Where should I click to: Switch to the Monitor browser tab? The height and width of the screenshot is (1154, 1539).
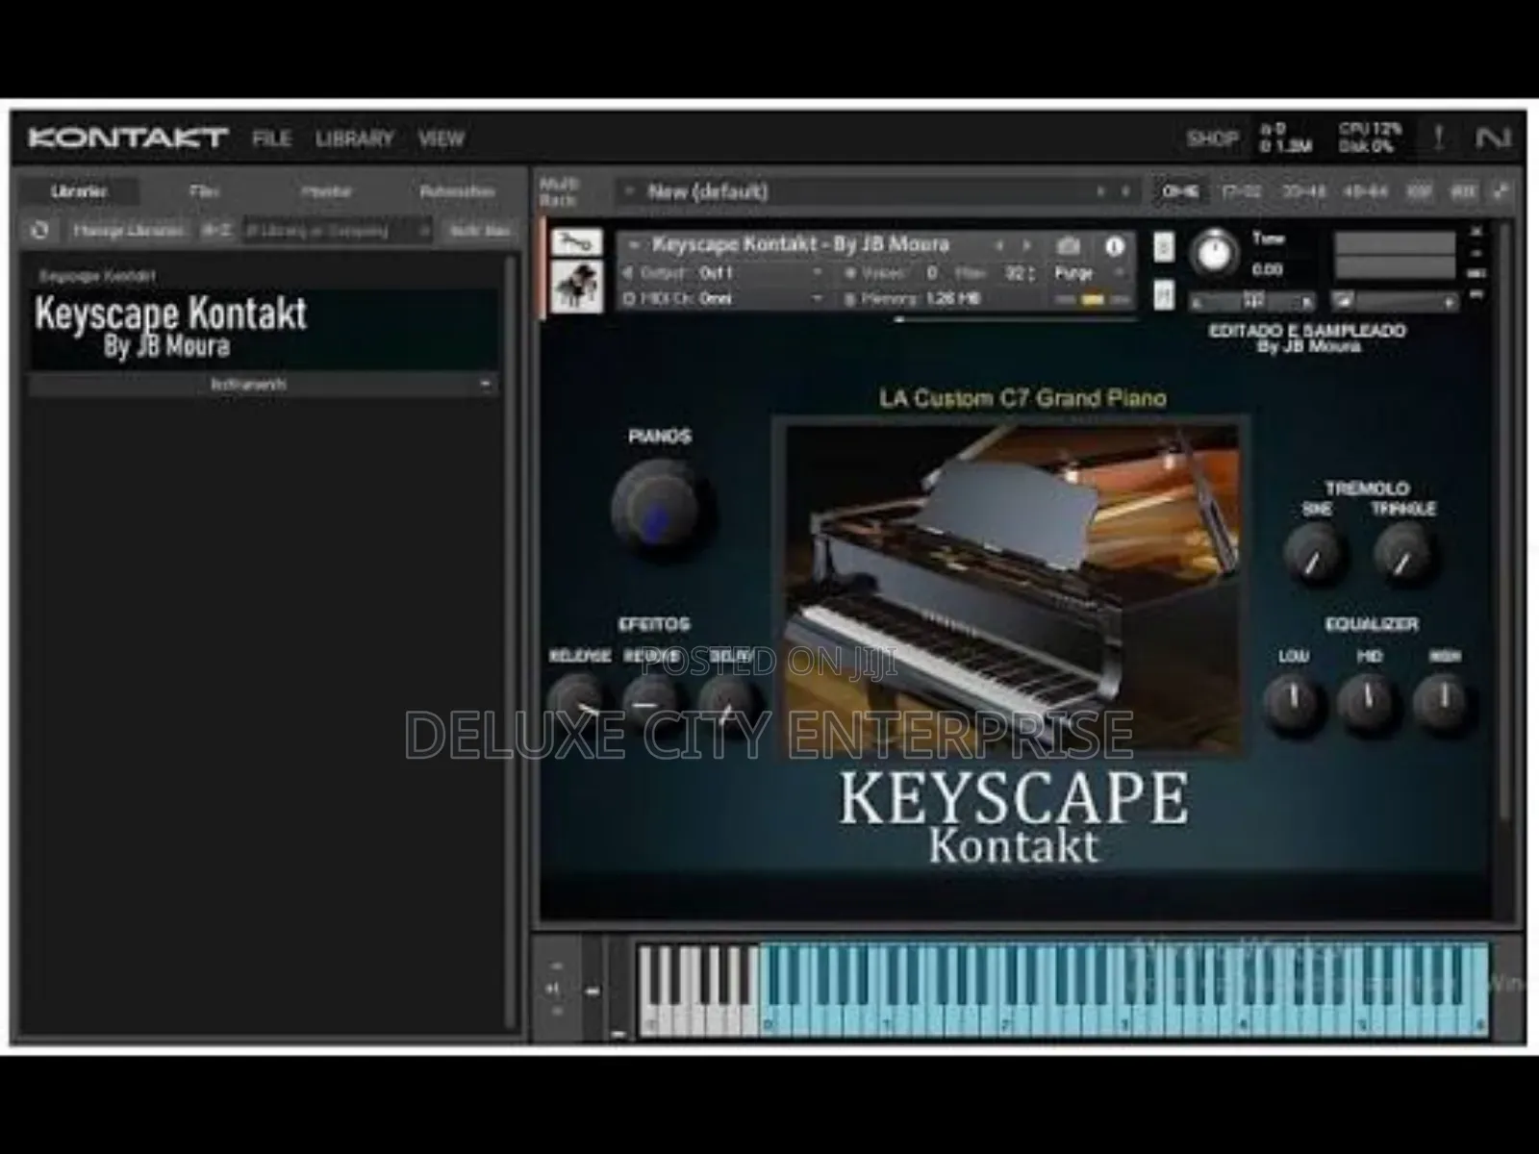click(x=326, y=191)
